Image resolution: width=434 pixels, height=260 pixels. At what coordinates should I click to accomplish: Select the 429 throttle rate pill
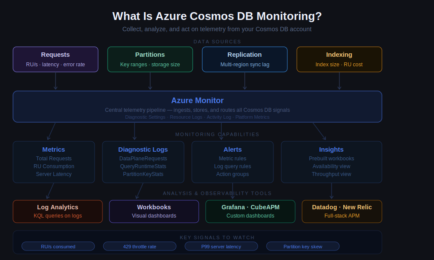pos(140,246)
